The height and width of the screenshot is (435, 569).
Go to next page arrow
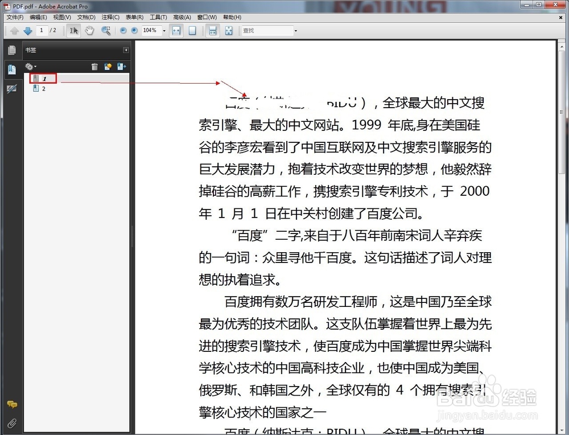coord(27,31)
